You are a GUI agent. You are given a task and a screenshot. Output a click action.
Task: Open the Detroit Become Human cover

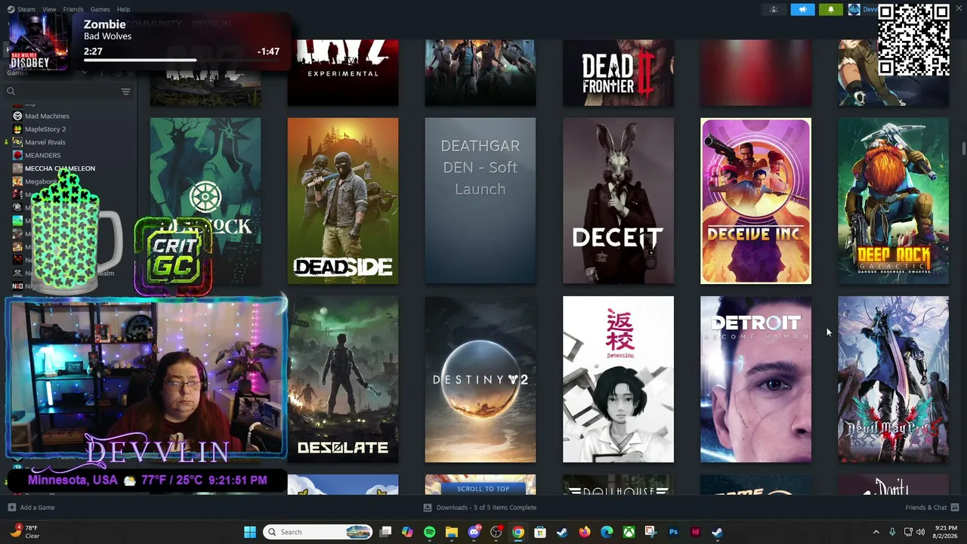(x=755, y=379)
